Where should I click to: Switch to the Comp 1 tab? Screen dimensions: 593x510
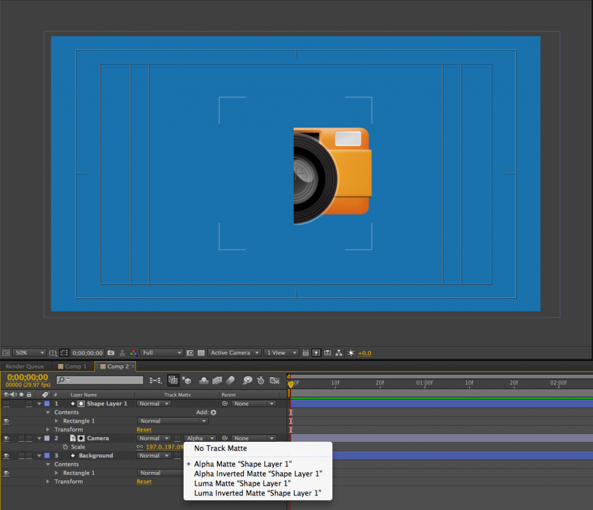(x=72, y=366)
